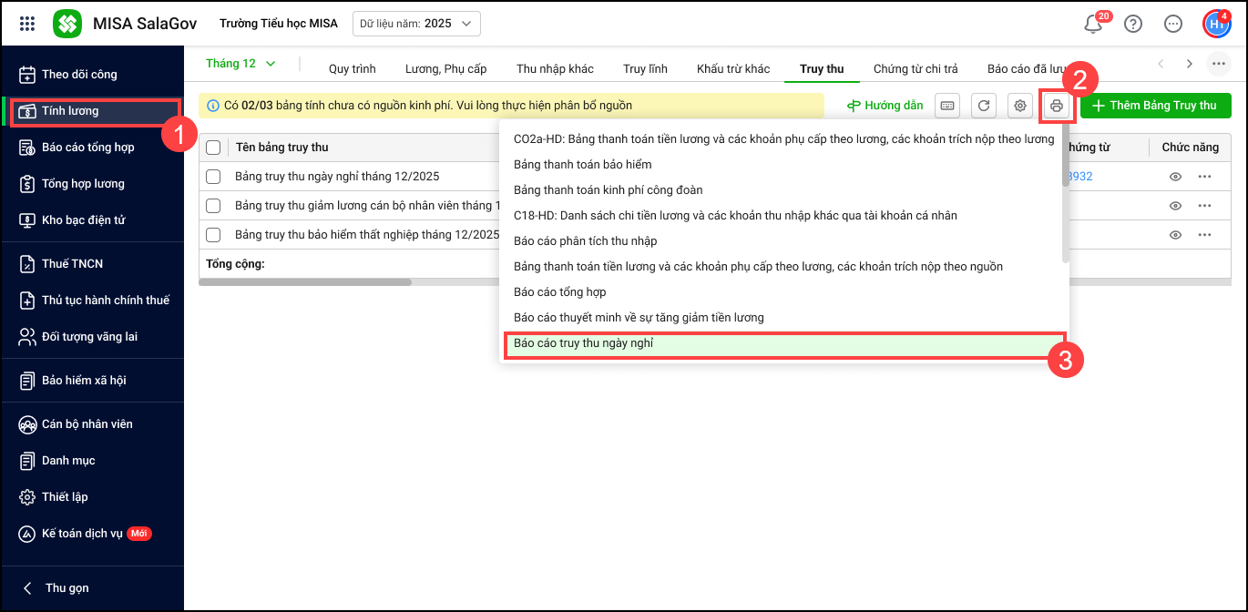Switch to the Khấu trừ khác tab
The width and height of the screenshot is (1248, 612).
click(733, 68)
